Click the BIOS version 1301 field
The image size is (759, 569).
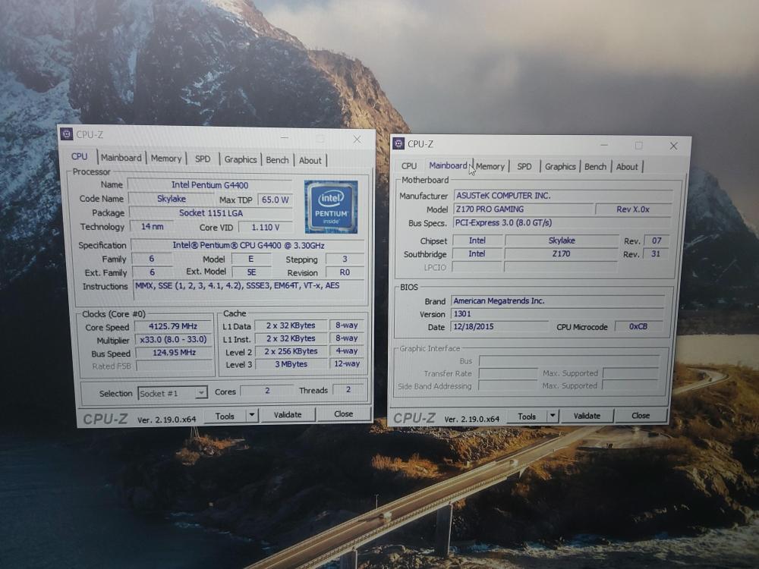tap(557, 313)
